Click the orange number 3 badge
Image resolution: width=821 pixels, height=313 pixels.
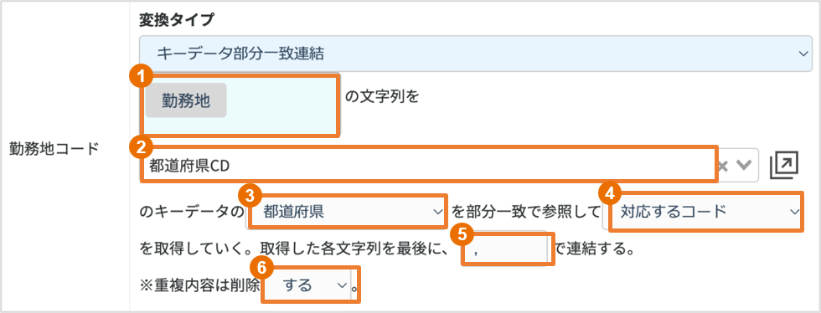(x=250, y=196)
